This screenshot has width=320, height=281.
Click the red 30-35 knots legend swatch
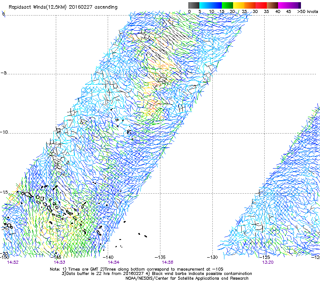261,5
